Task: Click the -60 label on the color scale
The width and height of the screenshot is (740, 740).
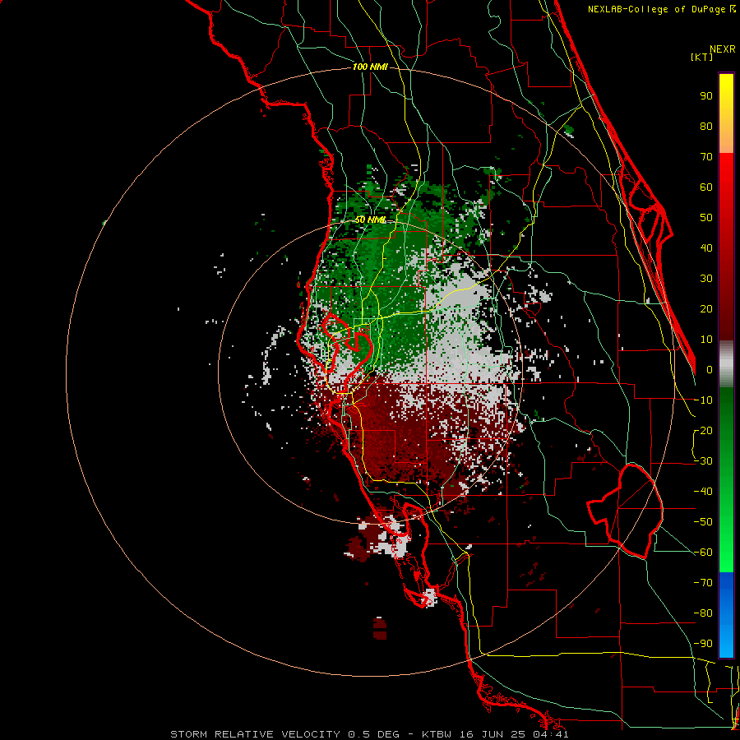Action: (703, 553)
